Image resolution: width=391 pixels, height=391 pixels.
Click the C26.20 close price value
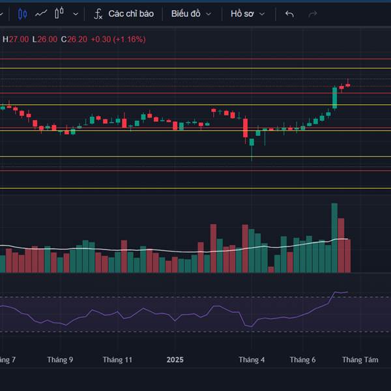(x=74, y=39)
